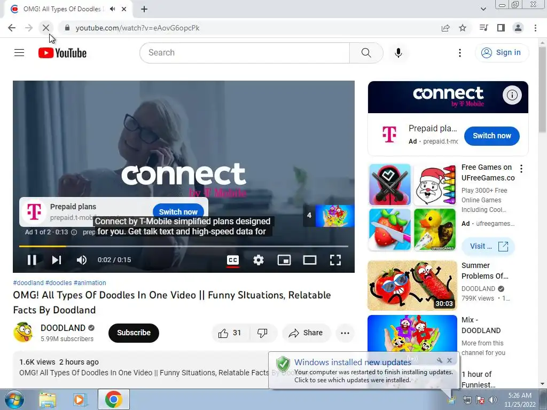
Task: Open the UFreeGames ad thumbnail collage
Action: (412, 207)
